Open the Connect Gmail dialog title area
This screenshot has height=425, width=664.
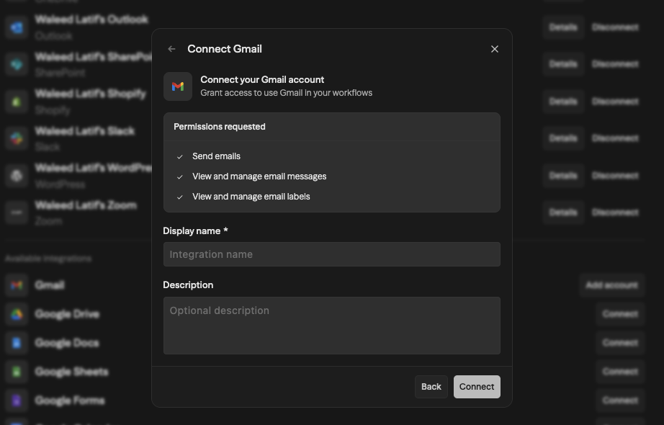224,49
